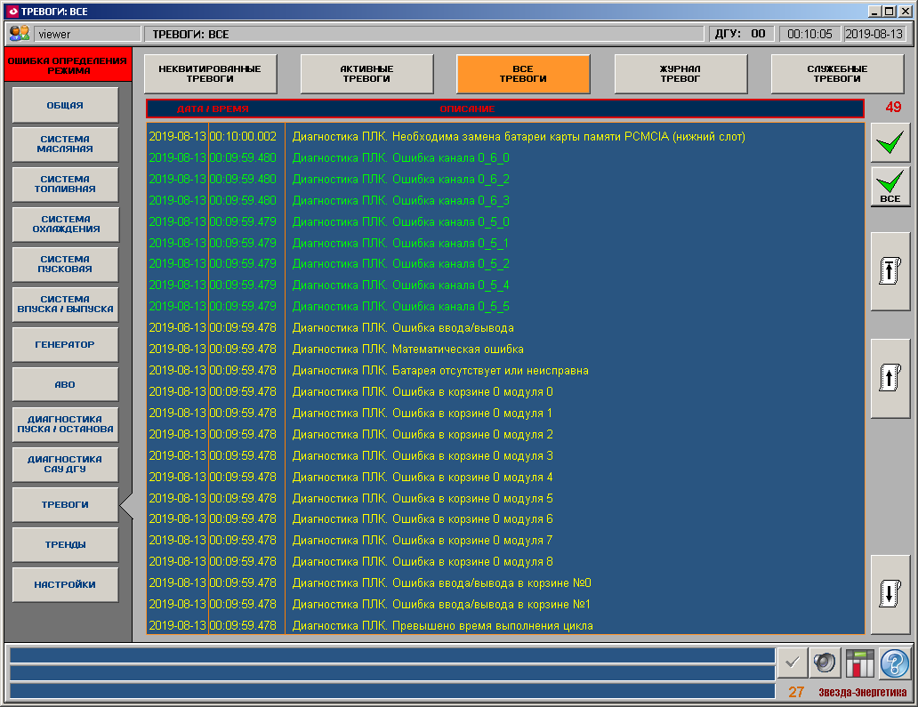This screenshot has height=707, width=918.
Task: Select alarm Ошибка в корзине 0 модуля 1
Action: click(505, 414)
